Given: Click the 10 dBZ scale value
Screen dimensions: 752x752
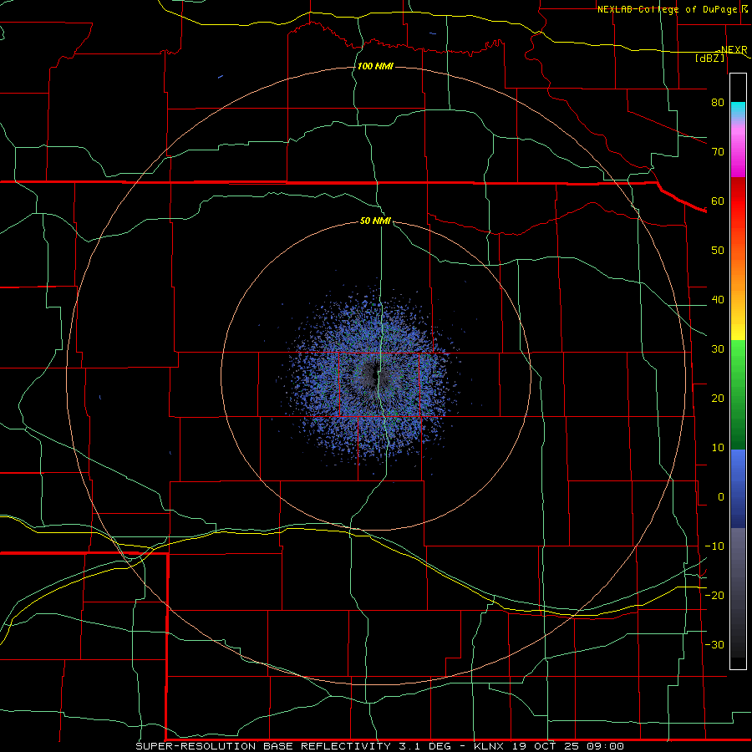Looking at the screenshot, I should pyautogui.click(x=718, y=448).
